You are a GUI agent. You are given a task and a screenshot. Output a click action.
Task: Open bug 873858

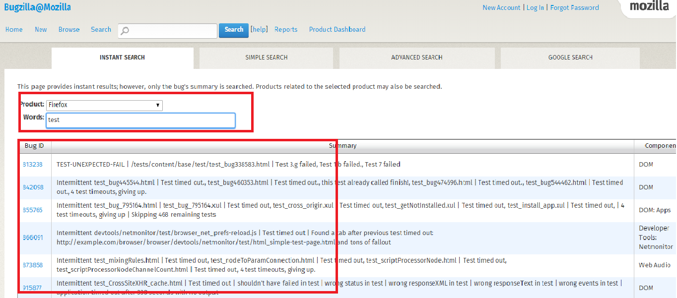tap(33, 265)
